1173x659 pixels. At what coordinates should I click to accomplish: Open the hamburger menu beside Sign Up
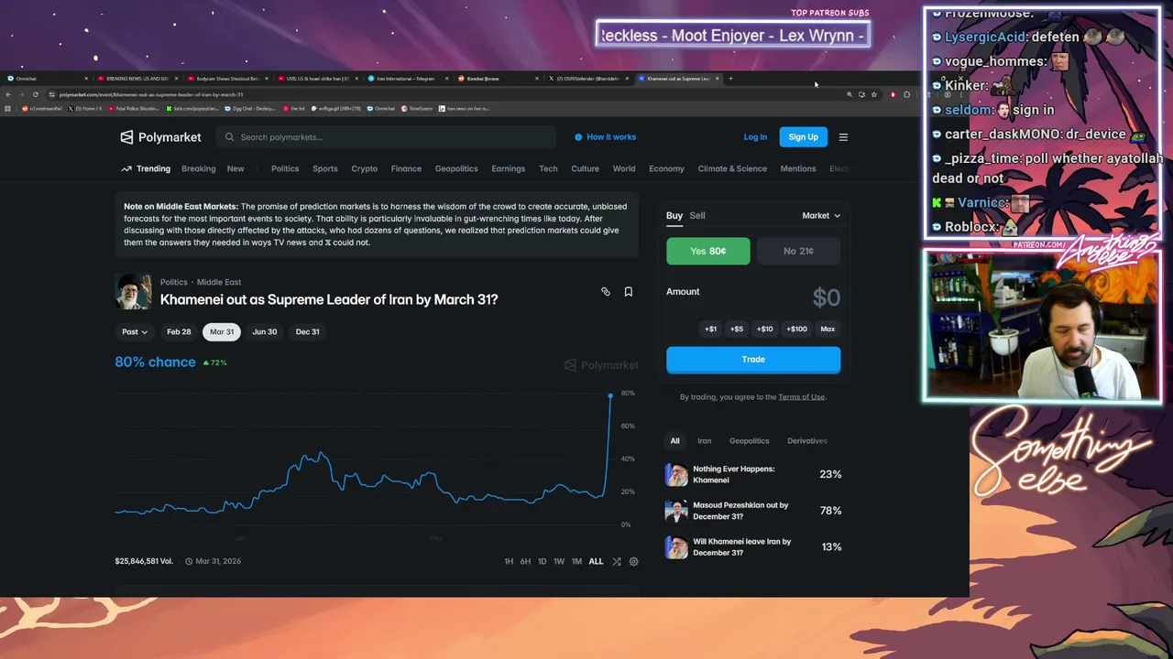point(843,137)
